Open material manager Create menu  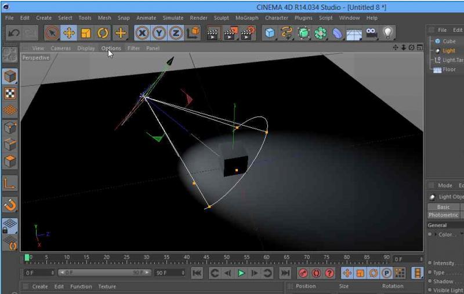click(40, 286)
